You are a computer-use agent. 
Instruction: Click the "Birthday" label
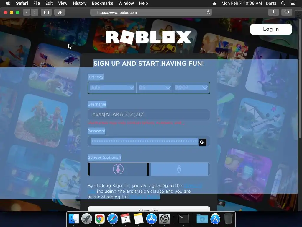(95, 77)
